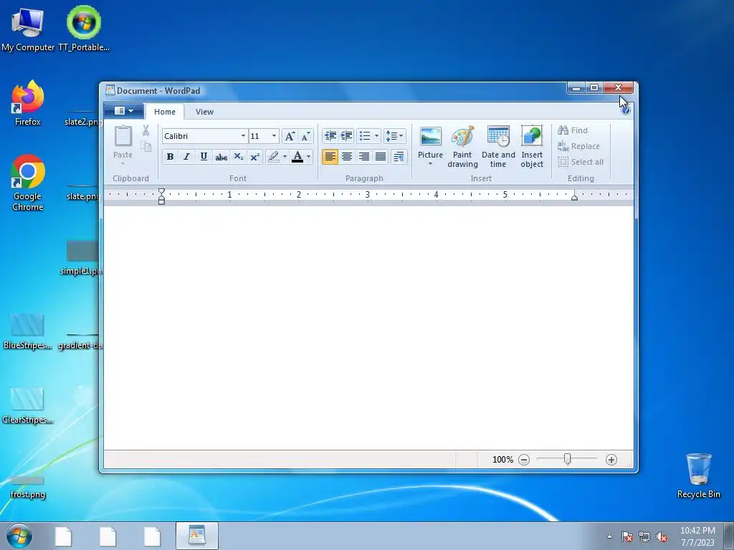Viewport: 734px width, 550px height.
Task: Select the TT_Portable desktop icon
Action: 84,29
